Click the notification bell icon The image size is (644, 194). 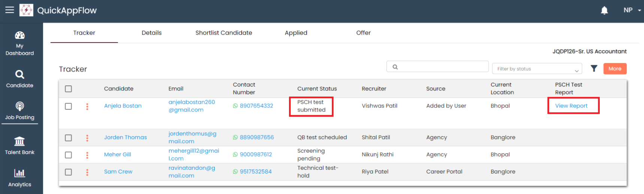point(604,10)
